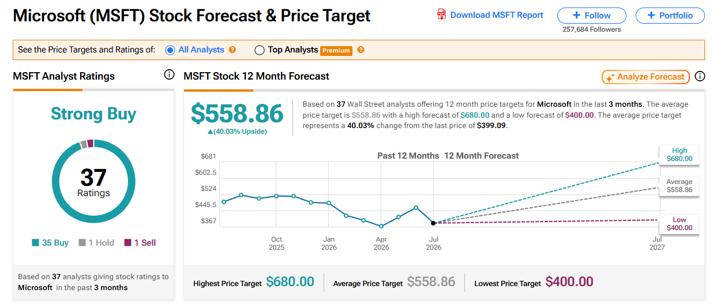Click help icon next to All Analysts
This screenshot has height=308, width=713.
232,50
